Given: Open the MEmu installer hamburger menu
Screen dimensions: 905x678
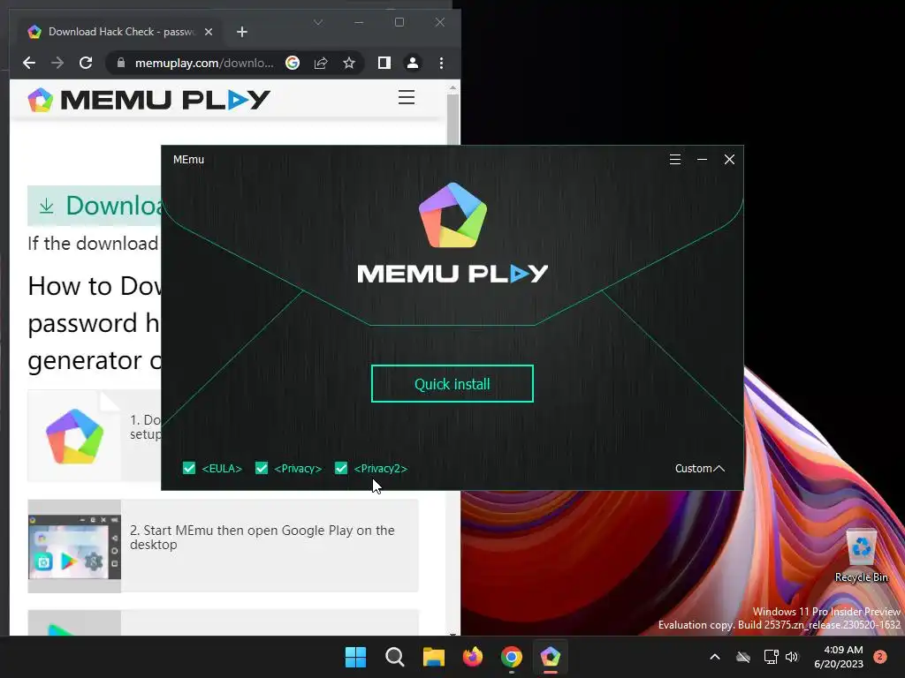Looking at the screenshot, I should point(674,160).
